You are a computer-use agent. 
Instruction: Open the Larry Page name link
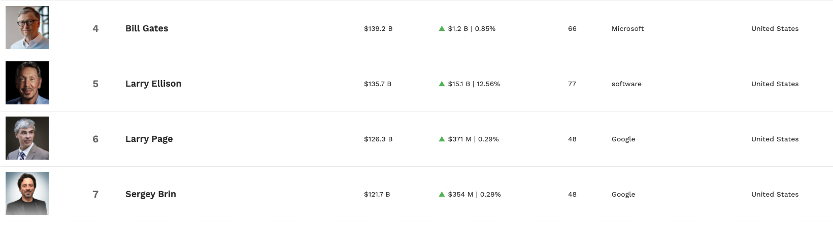[x=149, y=139]
